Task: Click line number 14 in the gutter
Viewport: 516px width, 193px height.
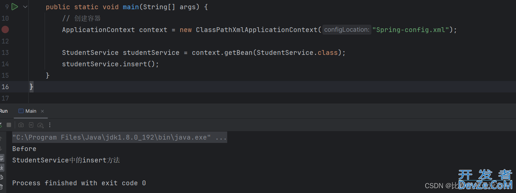Action: coord(5,64)
